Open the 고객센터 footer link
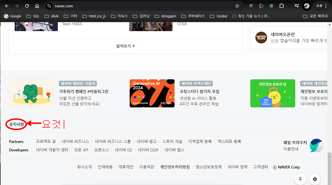The height and width of the screenshot is (185, 332). tap(261, 167)
